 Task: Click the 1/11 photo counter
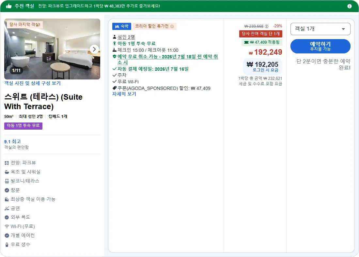point(16,70)
